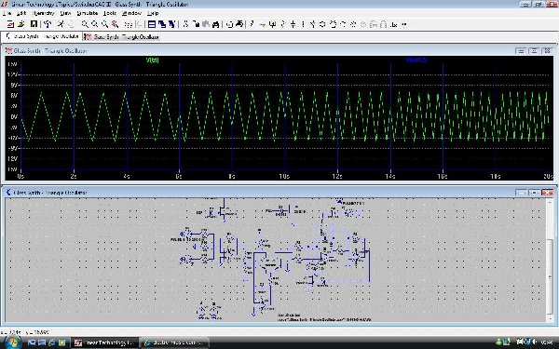
Task: Click the Autorange toolbar icon
Action: tap(129, 24)
